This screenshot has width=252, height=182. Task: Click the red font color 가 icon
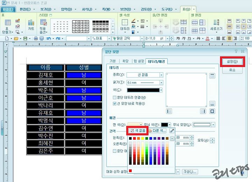tap(208, 38)
